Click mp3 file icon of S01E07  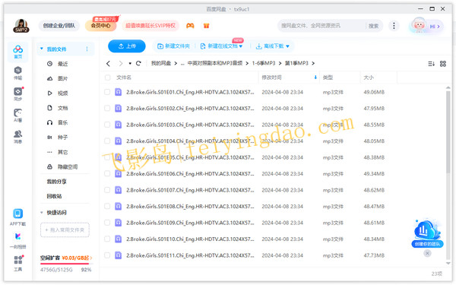click(x=118, y=190)
